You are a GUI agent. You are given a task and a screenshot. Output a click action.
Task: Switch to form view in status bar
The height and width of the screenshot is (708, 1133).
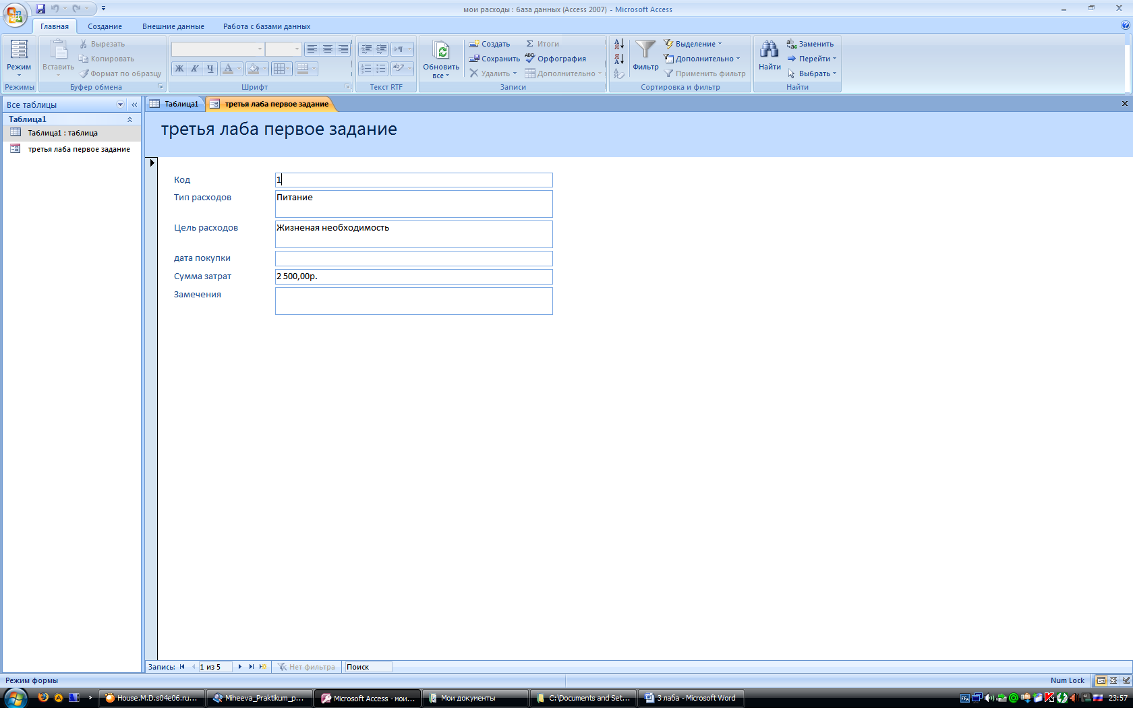click(x=1101, y=680)
